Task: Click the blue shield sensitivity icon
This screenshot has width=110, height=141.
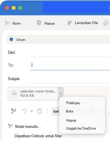Action: 11,39
